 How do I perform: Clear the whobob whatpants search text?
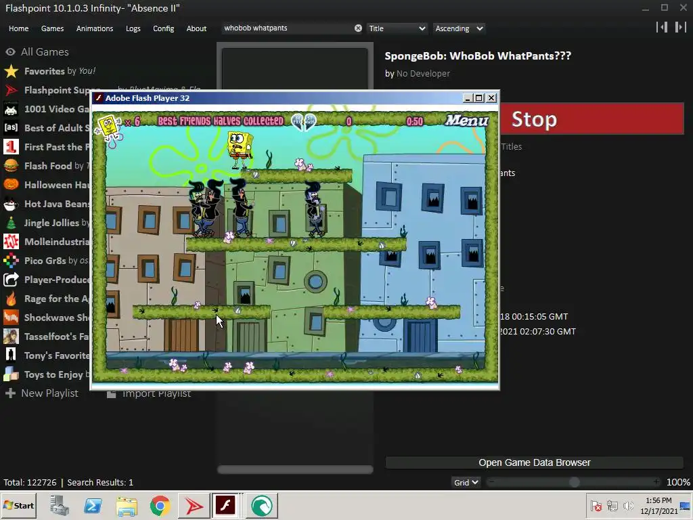[358, 28]
